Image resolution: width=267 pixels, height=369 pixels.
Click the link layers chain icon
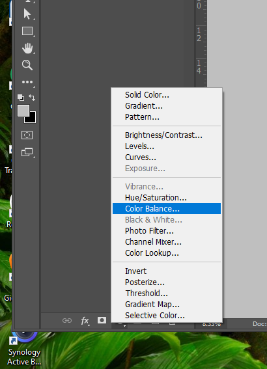coord(67,321)
